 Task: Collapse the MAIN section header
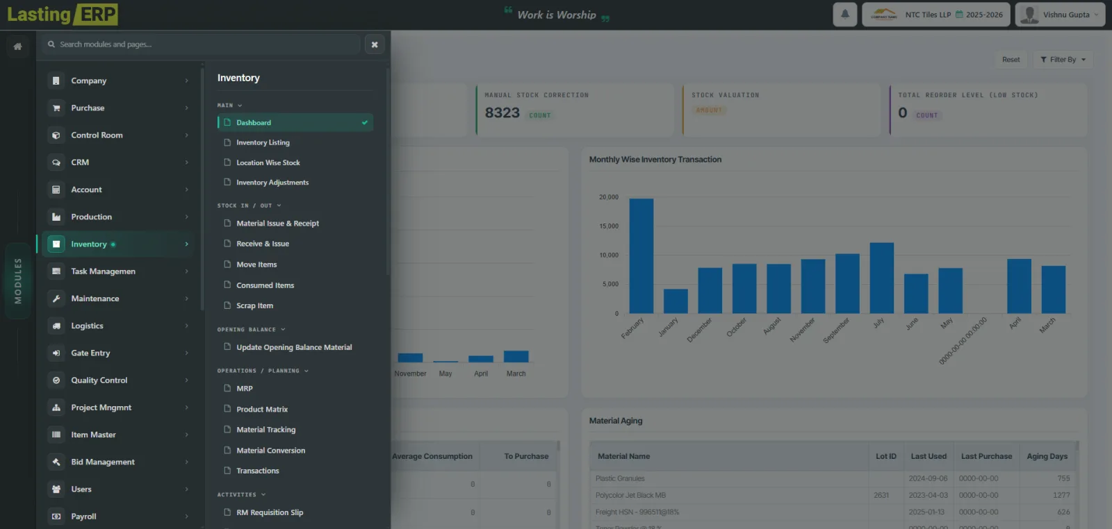pos(230,106)
